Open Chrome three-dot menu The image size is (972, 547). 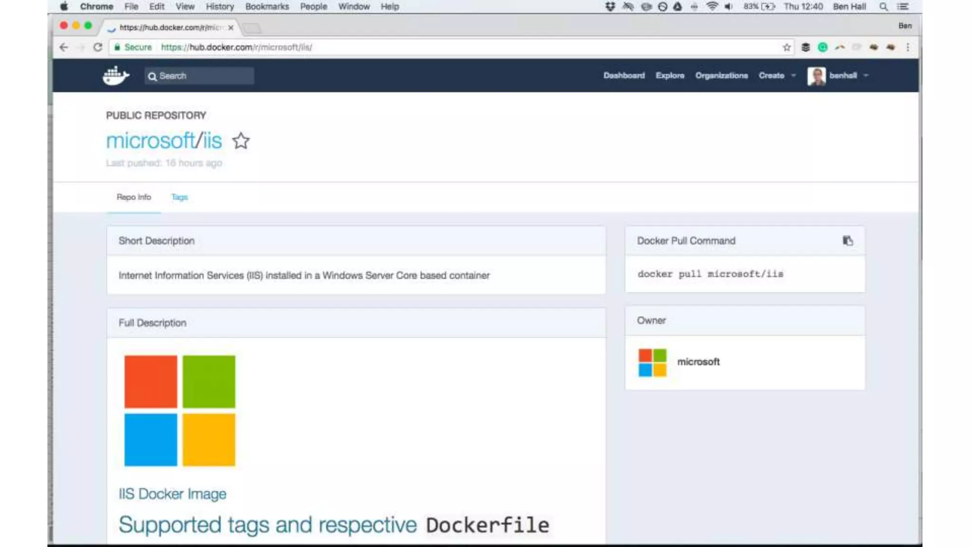[907, 47]
